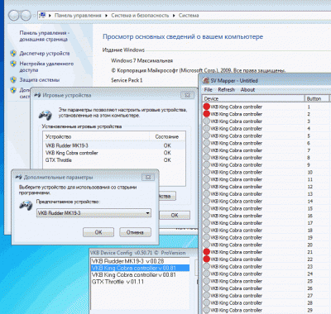Open the Предпочитаемое устройство dropdown
The image size is (331, 314).
click(x=94, y=213)
